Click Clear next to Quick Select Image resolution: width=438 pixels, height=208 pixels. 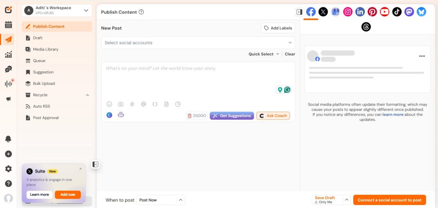click(290, 54)
